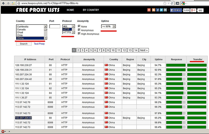Open the Uptime >= 90% dropdown
Screen dimensions: 209x134
108,26
